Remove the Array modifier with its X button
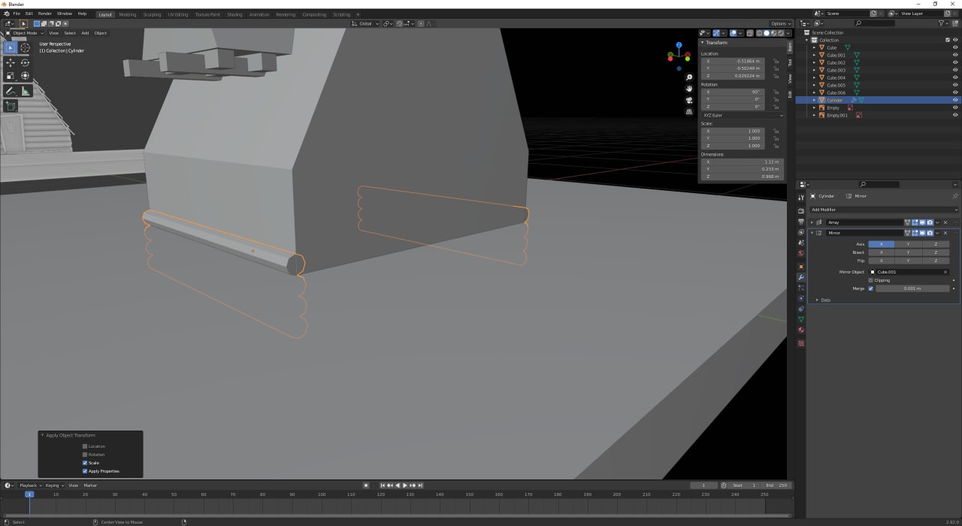 (945, 222)
